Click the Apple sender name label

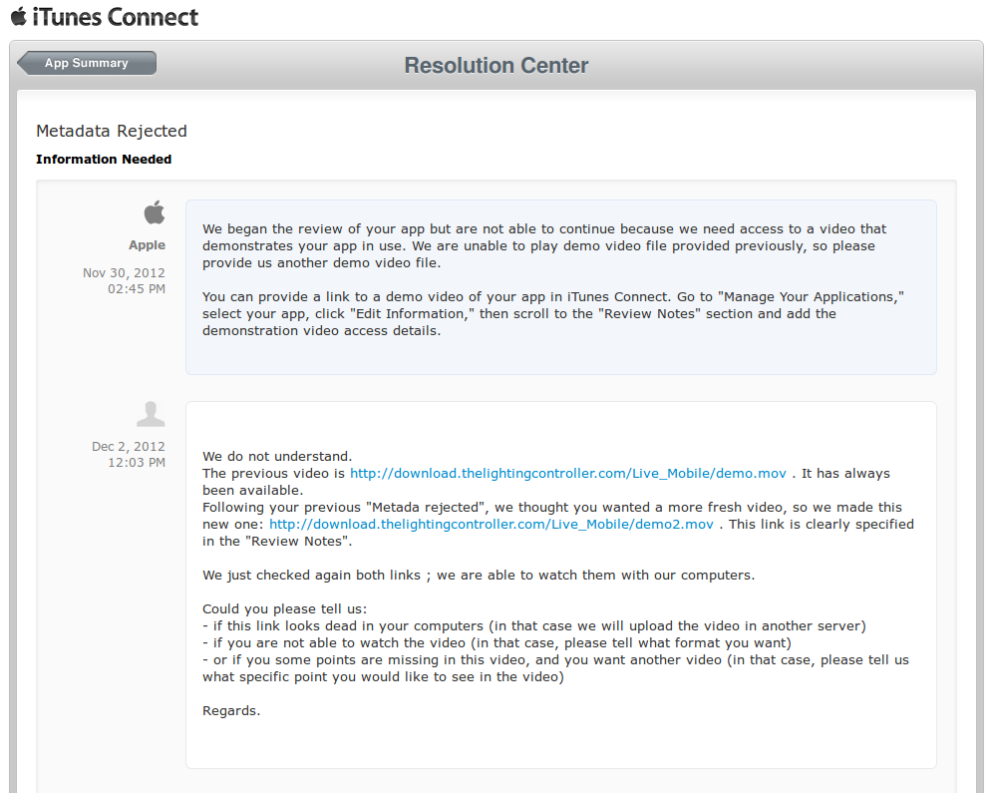coord(147,244)
